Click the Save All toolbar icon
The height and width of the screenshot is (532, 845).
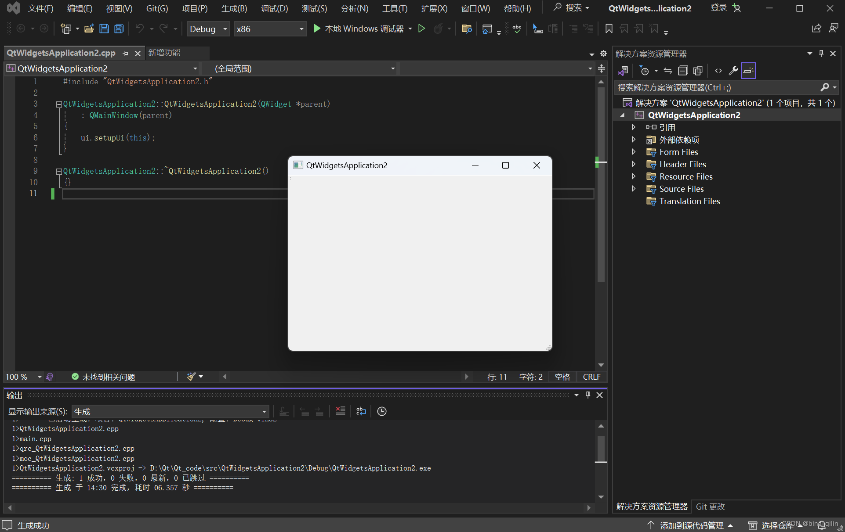[119, 29]
